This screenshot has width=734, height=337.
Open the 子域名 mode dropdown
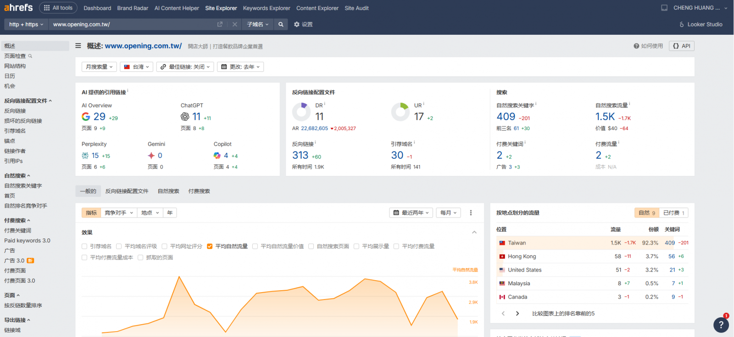(258, 24)
